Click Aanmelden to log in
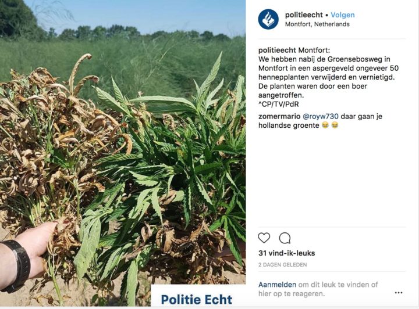Image resolution: width=419 pixels, height=309 pixels. pyautogui.click(x=277, y=285)
